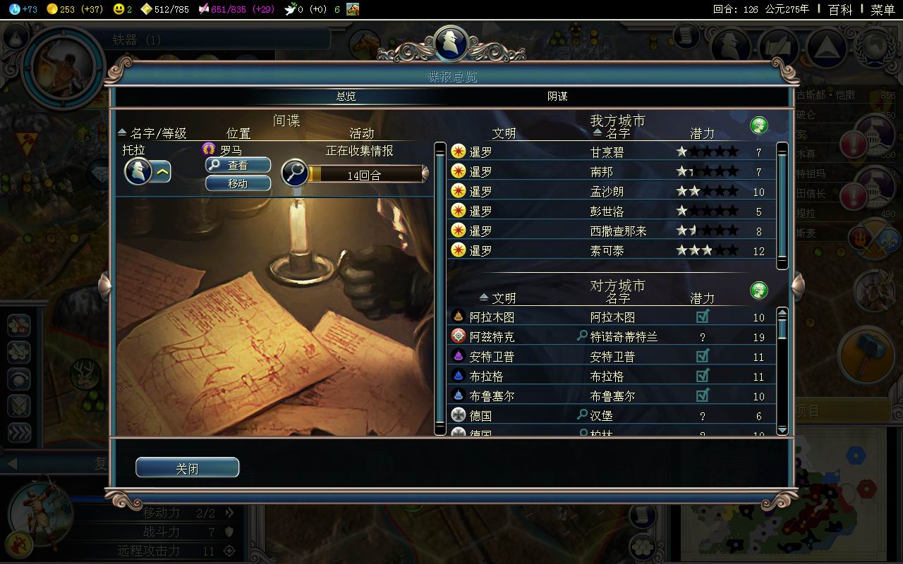Click the 查看 button for Rome
903x564 pixels.
tap(238, 165)
